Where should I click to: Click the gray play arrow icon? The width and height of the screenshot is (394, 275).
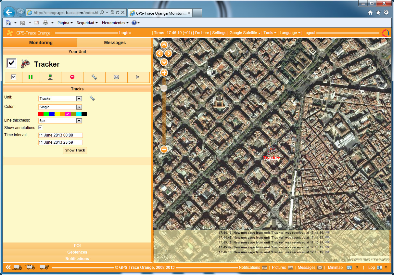coord(138,77)
